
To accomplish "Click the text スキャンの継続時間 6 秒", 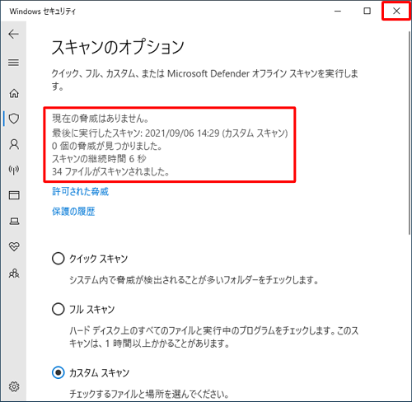I will (99, 159).
